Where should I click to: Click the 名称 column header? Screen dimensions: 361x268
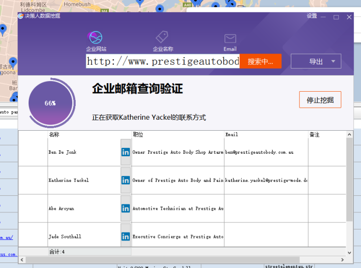[x=90, y=135]
